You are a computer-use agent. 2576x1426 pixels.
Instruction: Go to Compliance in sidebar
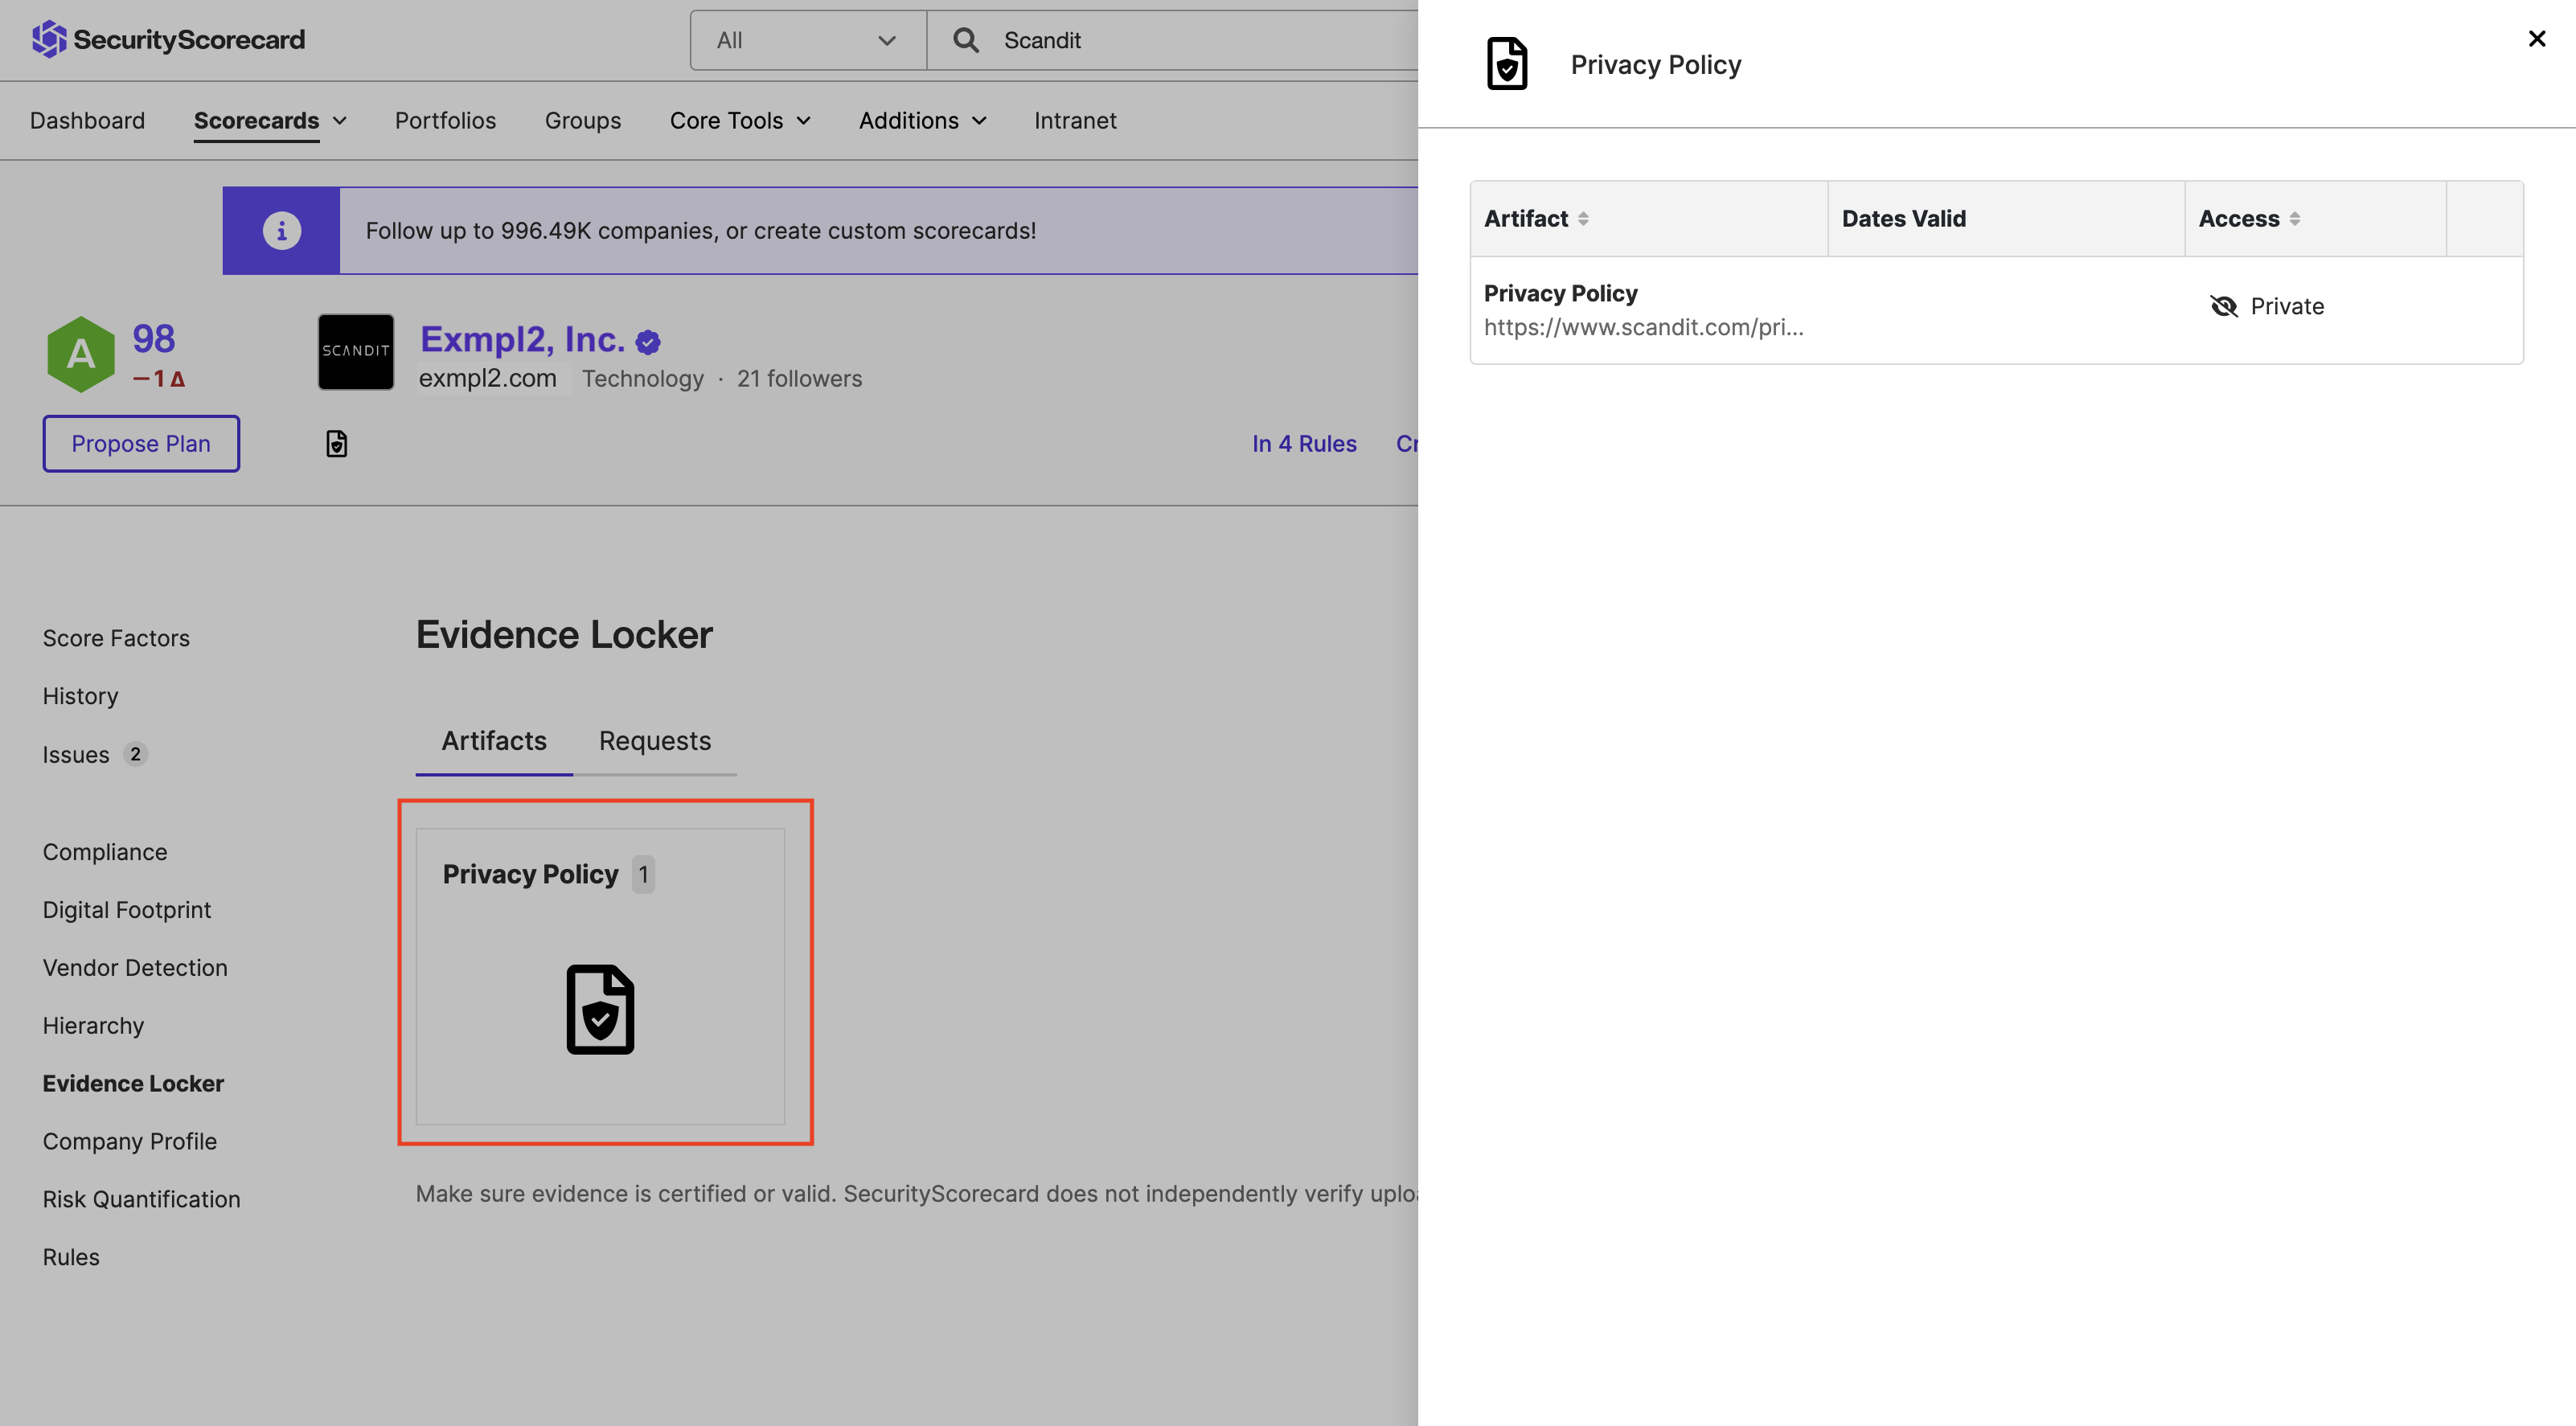click(x=105, y=852)
